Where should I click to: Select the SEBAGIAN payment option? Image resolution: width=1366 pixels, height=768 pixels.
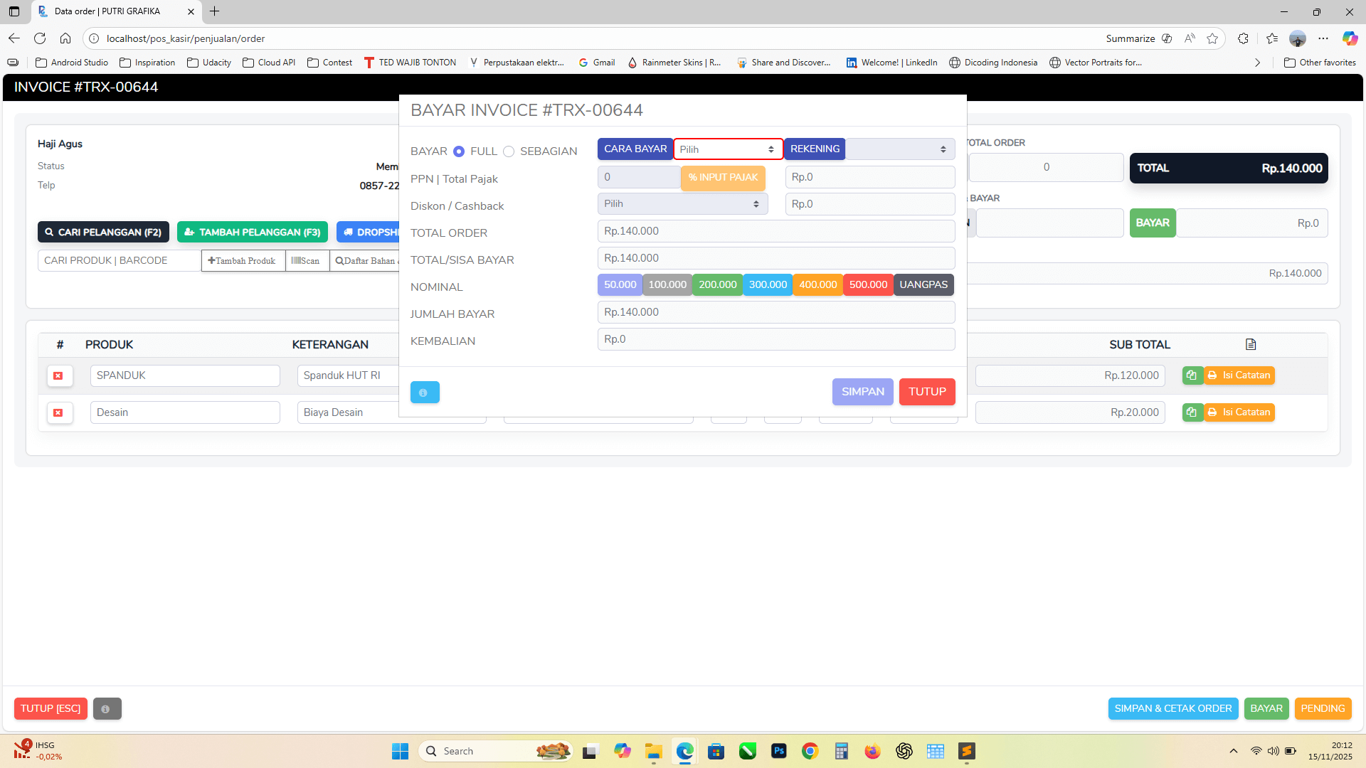coord(509,151)
